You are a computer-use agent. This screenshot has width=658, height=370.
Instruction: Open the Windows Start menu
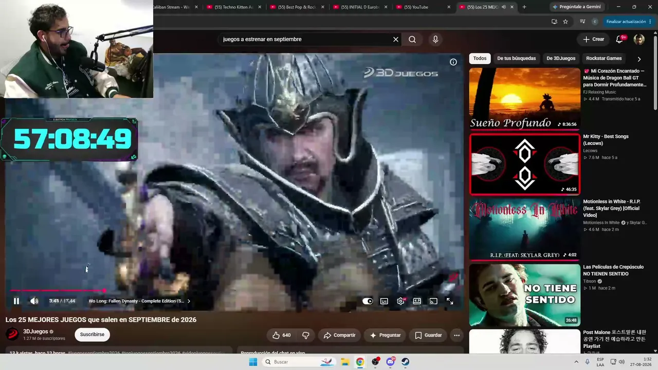pyautogui.click(x=253, y=362)
